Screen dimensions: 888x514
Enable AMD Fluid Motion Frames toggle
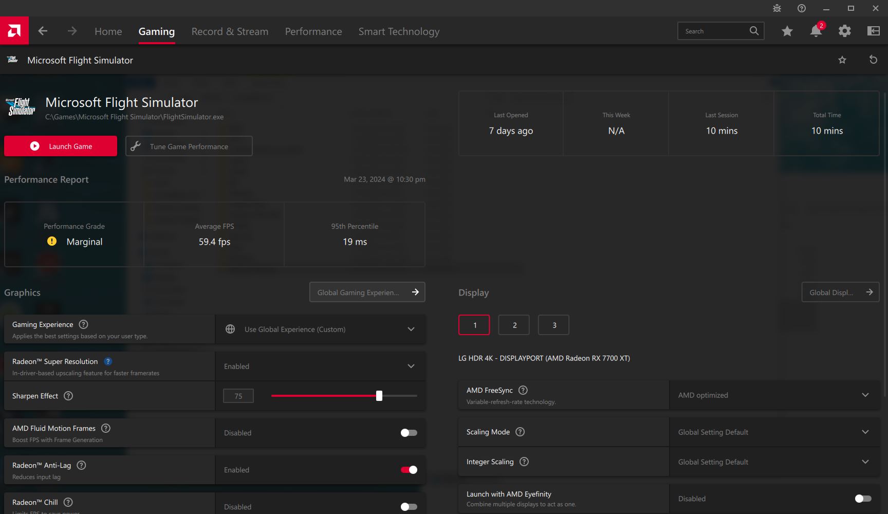[x=409, y=433]
